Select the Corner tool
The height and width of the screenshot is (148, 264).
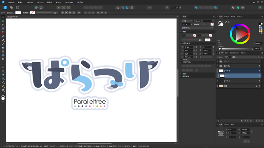[3, 32]
